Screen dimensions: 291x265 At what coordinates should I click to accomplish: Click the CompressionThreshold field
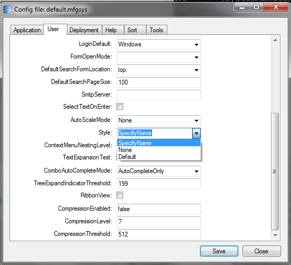coord(159,234)
